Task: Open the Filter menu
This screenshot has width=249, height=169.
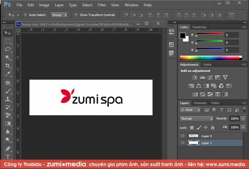Action: pyautogui.click(x=102, y=5)
